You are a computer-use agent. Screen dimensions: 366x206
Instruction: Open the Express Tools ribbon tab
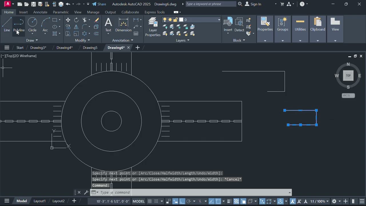click(x=154, y=12)
